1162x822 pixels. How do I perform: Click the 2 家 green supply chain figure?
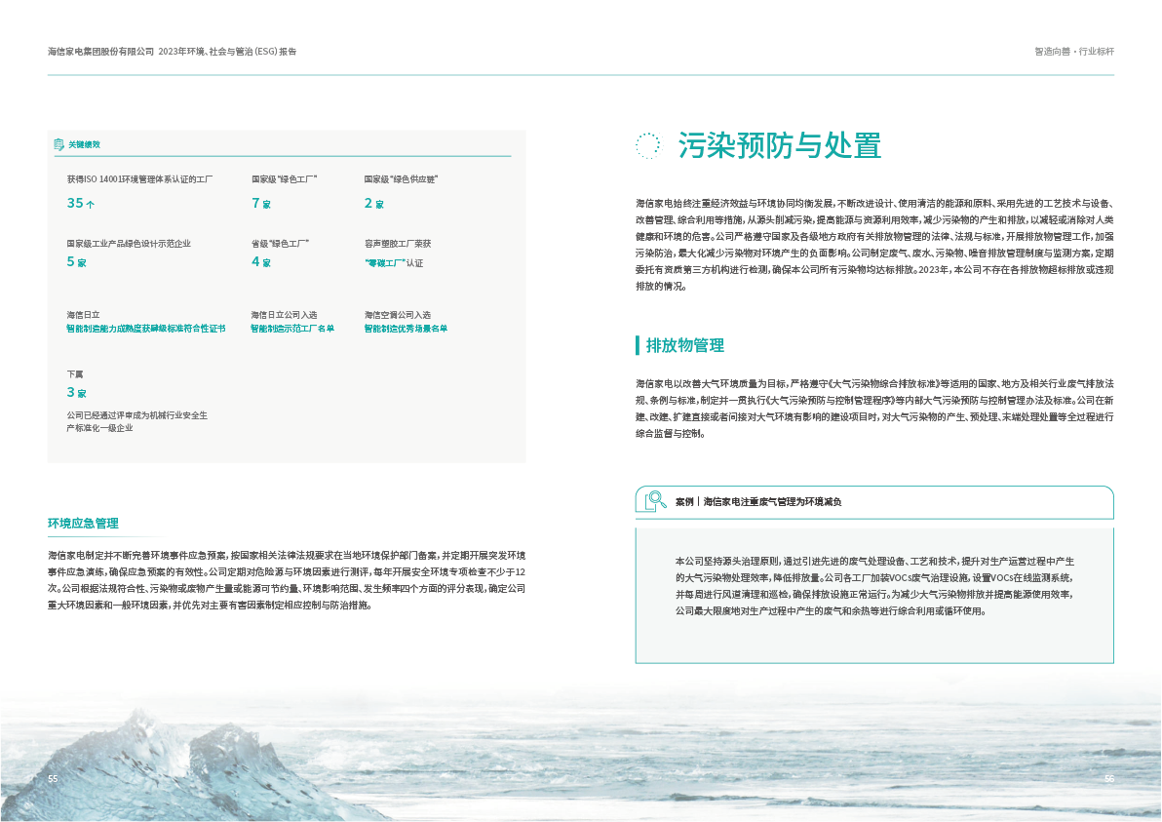373,204
